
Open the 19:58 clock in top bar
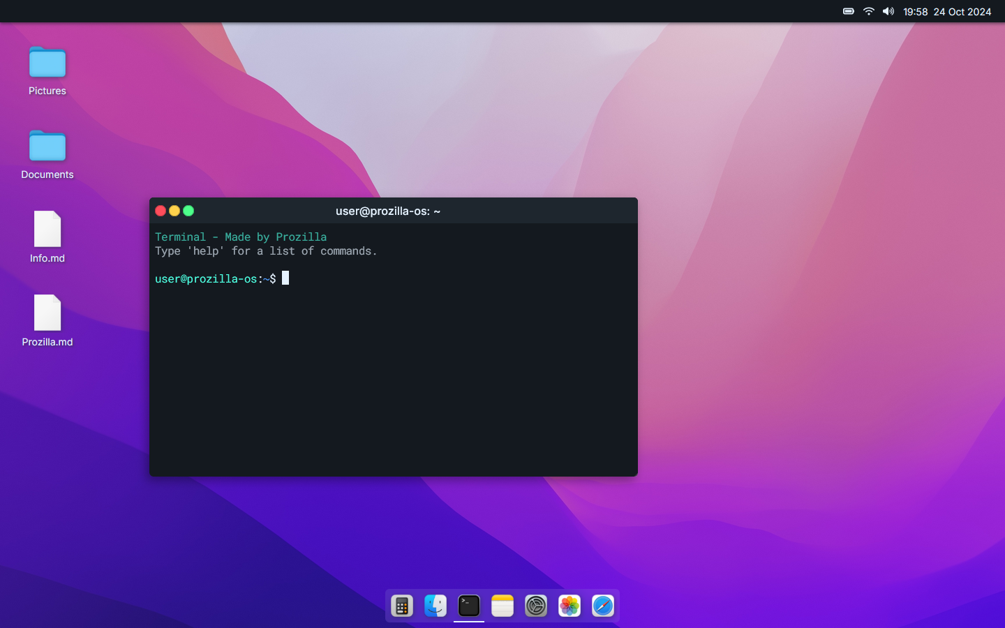(915, 12)
